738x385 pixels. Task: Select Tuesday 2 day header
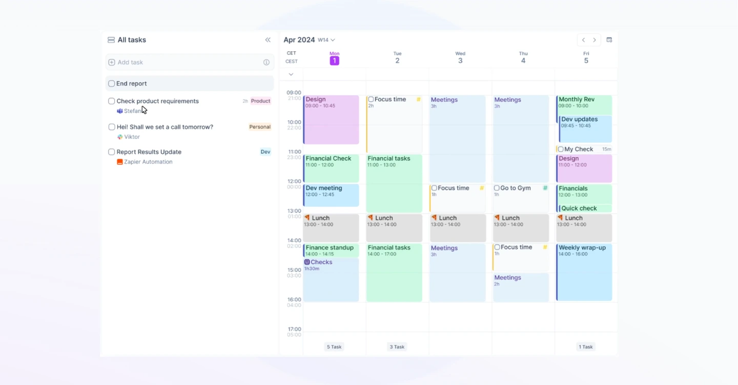click(x=397, y=58)
